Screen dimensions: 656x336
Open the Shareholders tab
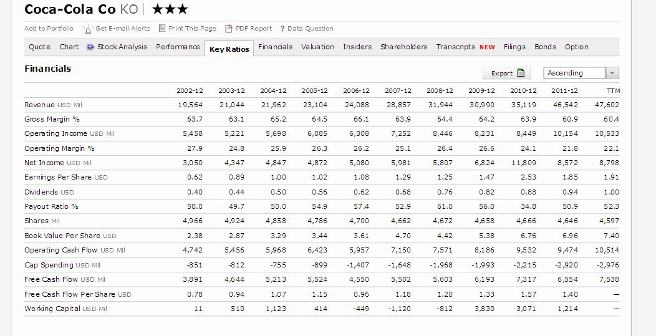(x=403, y=47)
